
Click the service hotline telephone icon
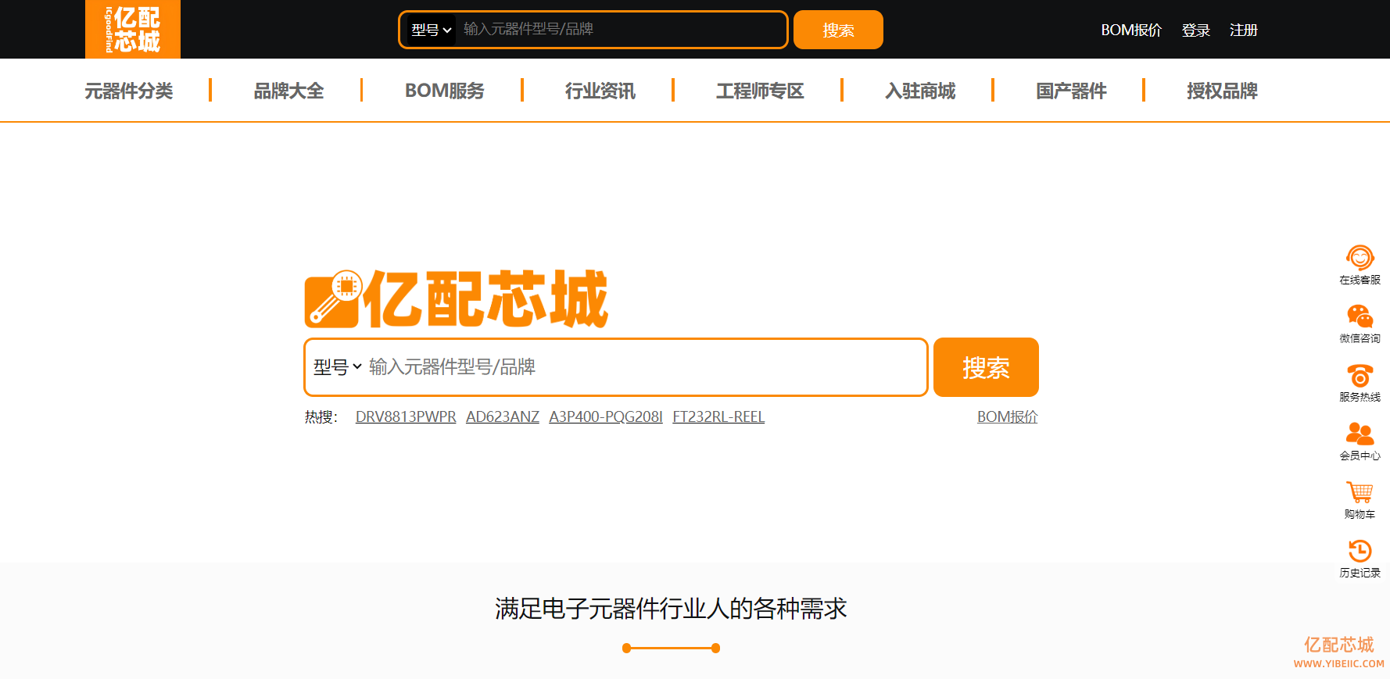click(1360, 375)
